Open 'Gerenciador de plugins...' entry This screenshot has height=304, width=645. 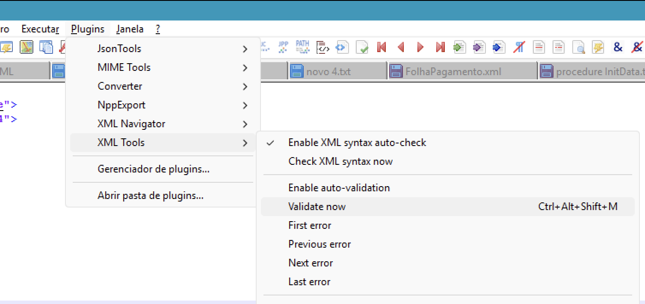153,169
